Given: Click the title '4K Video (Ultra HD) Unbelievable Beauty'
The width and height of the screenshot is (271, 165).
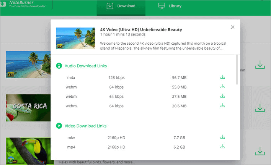Looking at the screenshot, I should tap(141, 30).
